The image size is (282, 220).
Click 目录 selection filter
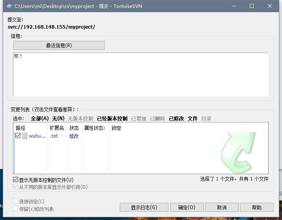click(207, 118)
